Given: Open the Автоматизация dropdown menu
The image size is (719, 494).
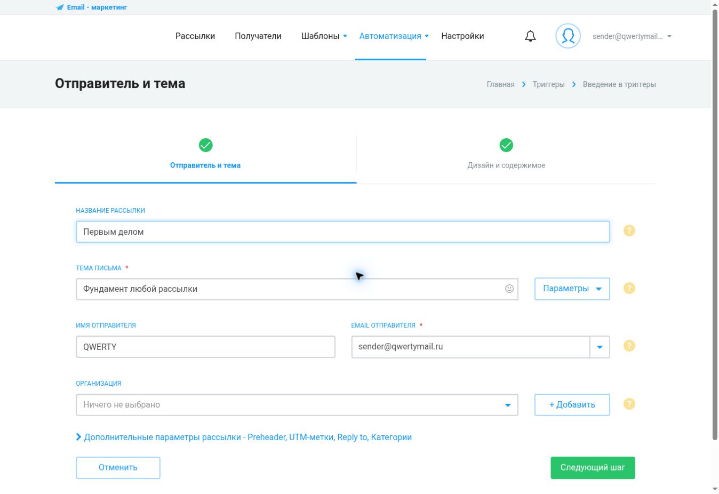Looking at the screenshot, I should pos(394,36).
